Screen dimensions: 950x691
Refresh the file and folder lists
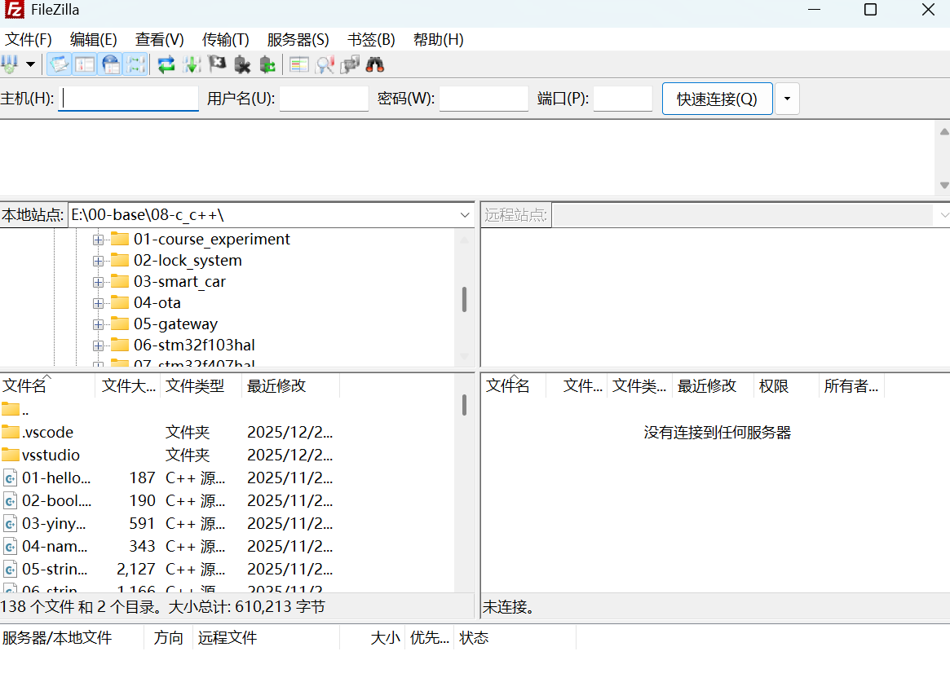click(166, 64)
